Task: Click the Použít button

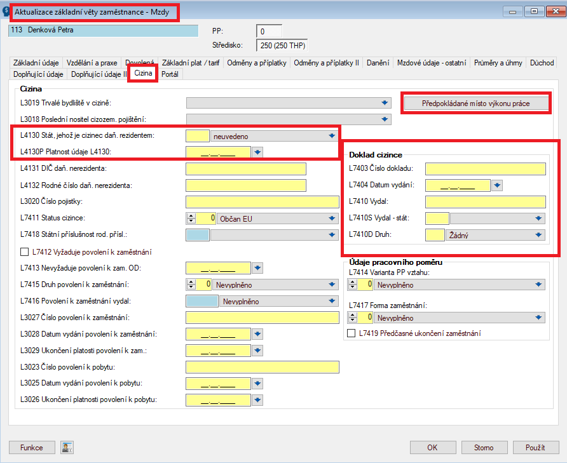Action: tap(535, 448)
